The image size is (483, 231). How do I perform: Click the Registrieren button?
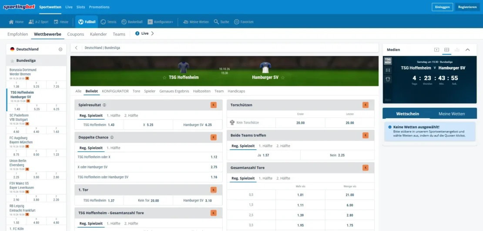pos(467,7)
